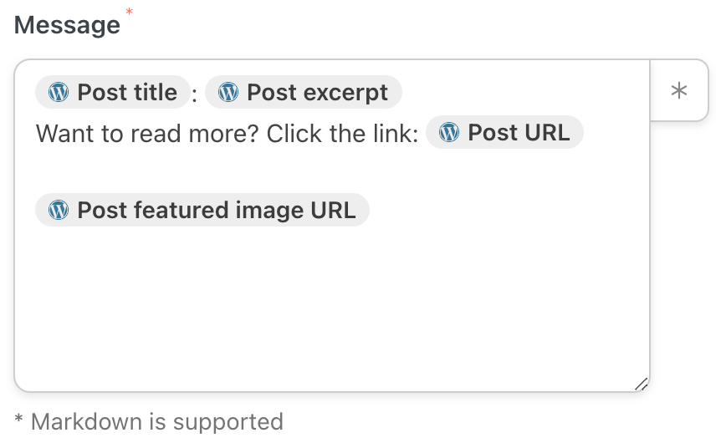Place cursor right after the Post excerpt tag

pyautogui.click(x=404, y=92)
